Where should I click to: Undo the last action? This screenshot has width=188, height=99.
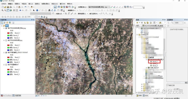click(x=26, y=7)
